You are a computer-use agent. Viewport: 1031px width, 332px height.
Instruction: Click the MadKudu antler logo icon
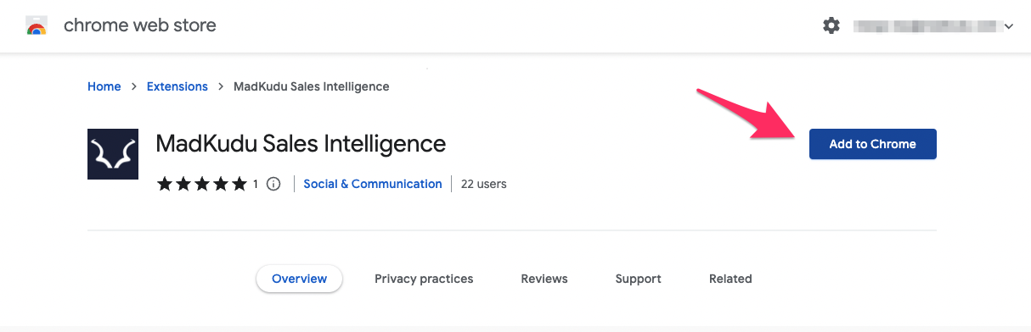tap(113, 154)
